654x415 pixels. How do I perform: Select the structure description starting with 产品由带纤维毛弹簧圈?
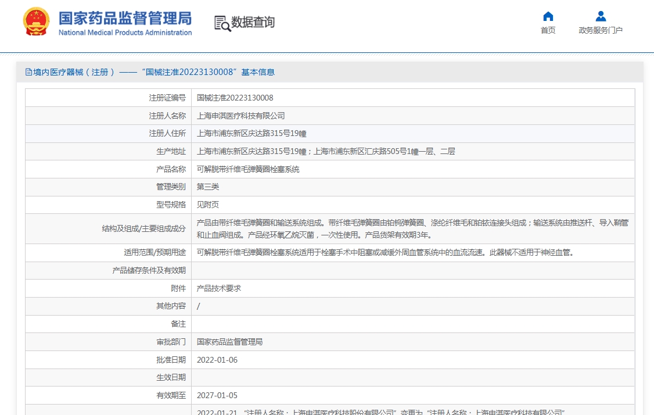tap(412, 229)
